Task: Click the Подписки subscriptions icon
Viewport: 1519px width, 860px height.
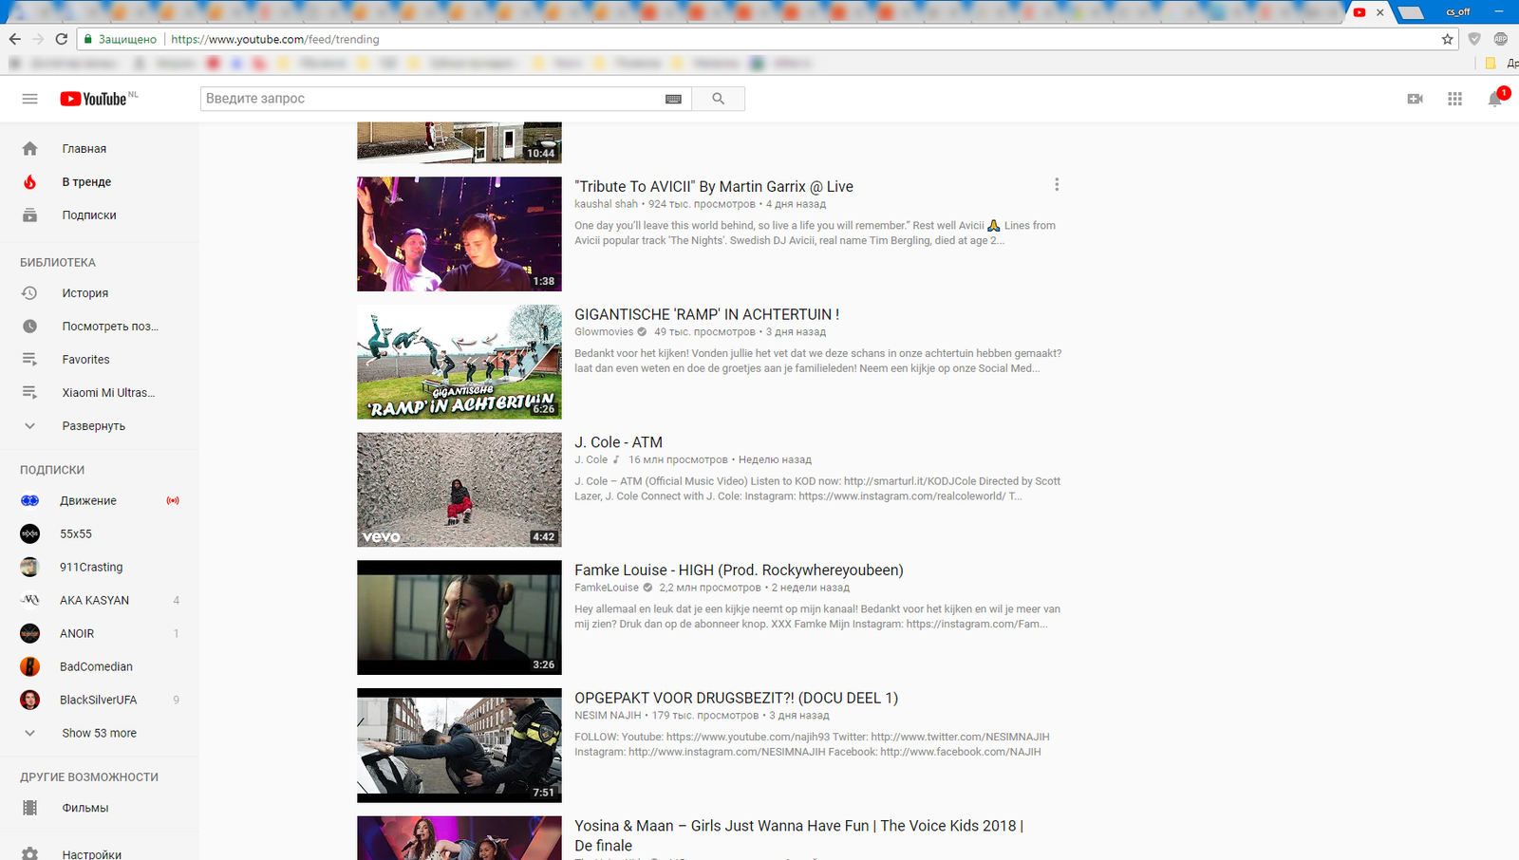Action: pyautogui.click(x=29, y=215)
